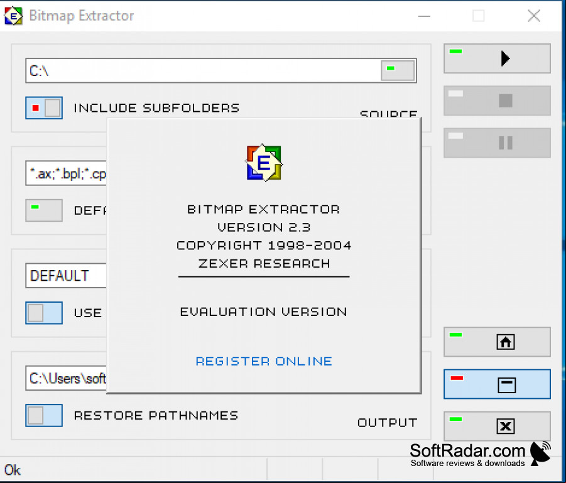This screenshot has width=566, height=483.
Task: Click the BITMAP EXTRACTOR heading in about panel
Action: [x=264, y=209]
